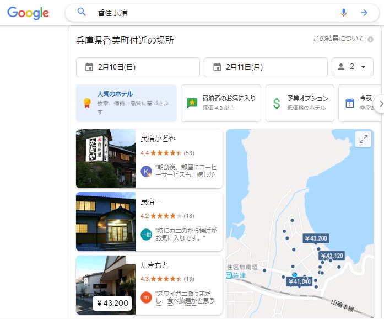
Task: Read the カニのから揚げ review snippet
Action: click(186, 234)
